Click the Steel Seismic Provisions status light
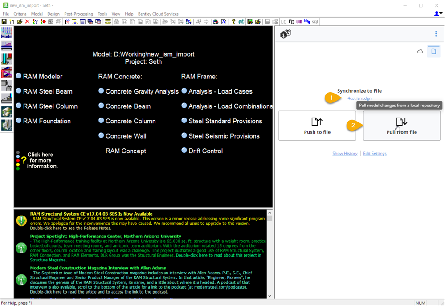 click(184, 135)
